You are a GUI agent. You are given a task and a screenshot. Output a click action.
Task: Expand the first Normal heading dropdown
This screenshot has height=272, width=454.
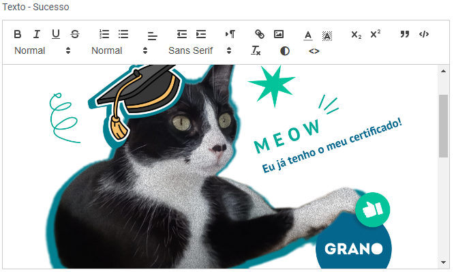tap(42, 50)
